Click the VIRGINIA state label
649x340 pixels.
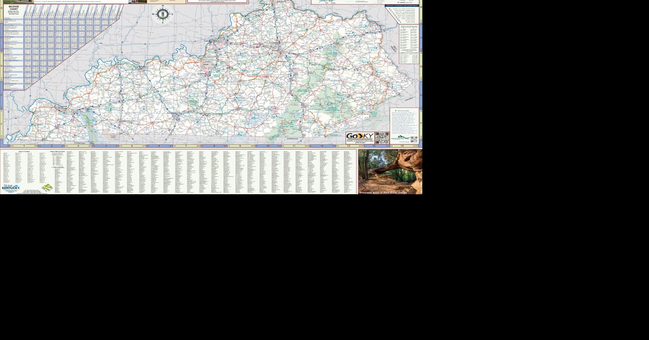coord(409,99)
